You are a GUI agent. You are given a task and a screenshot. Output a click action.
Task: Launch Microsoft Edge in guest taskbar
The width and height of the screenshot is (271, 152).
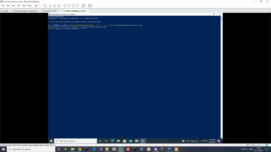click(112, 141)
